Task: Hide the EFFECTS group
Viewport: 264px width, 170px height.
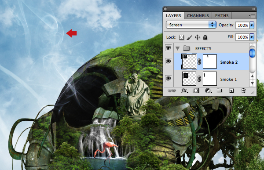Action: coord(168,48)
